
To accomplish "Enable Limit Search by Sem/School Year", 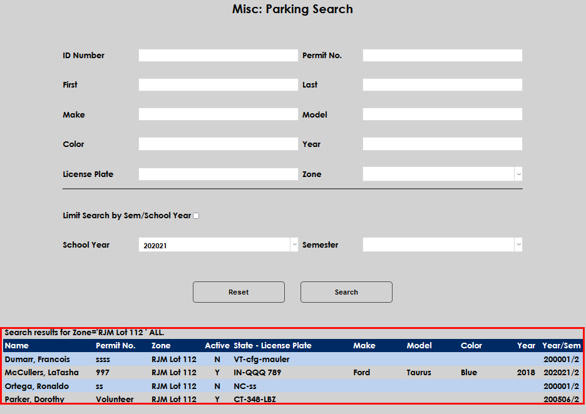I will (195, 215).
